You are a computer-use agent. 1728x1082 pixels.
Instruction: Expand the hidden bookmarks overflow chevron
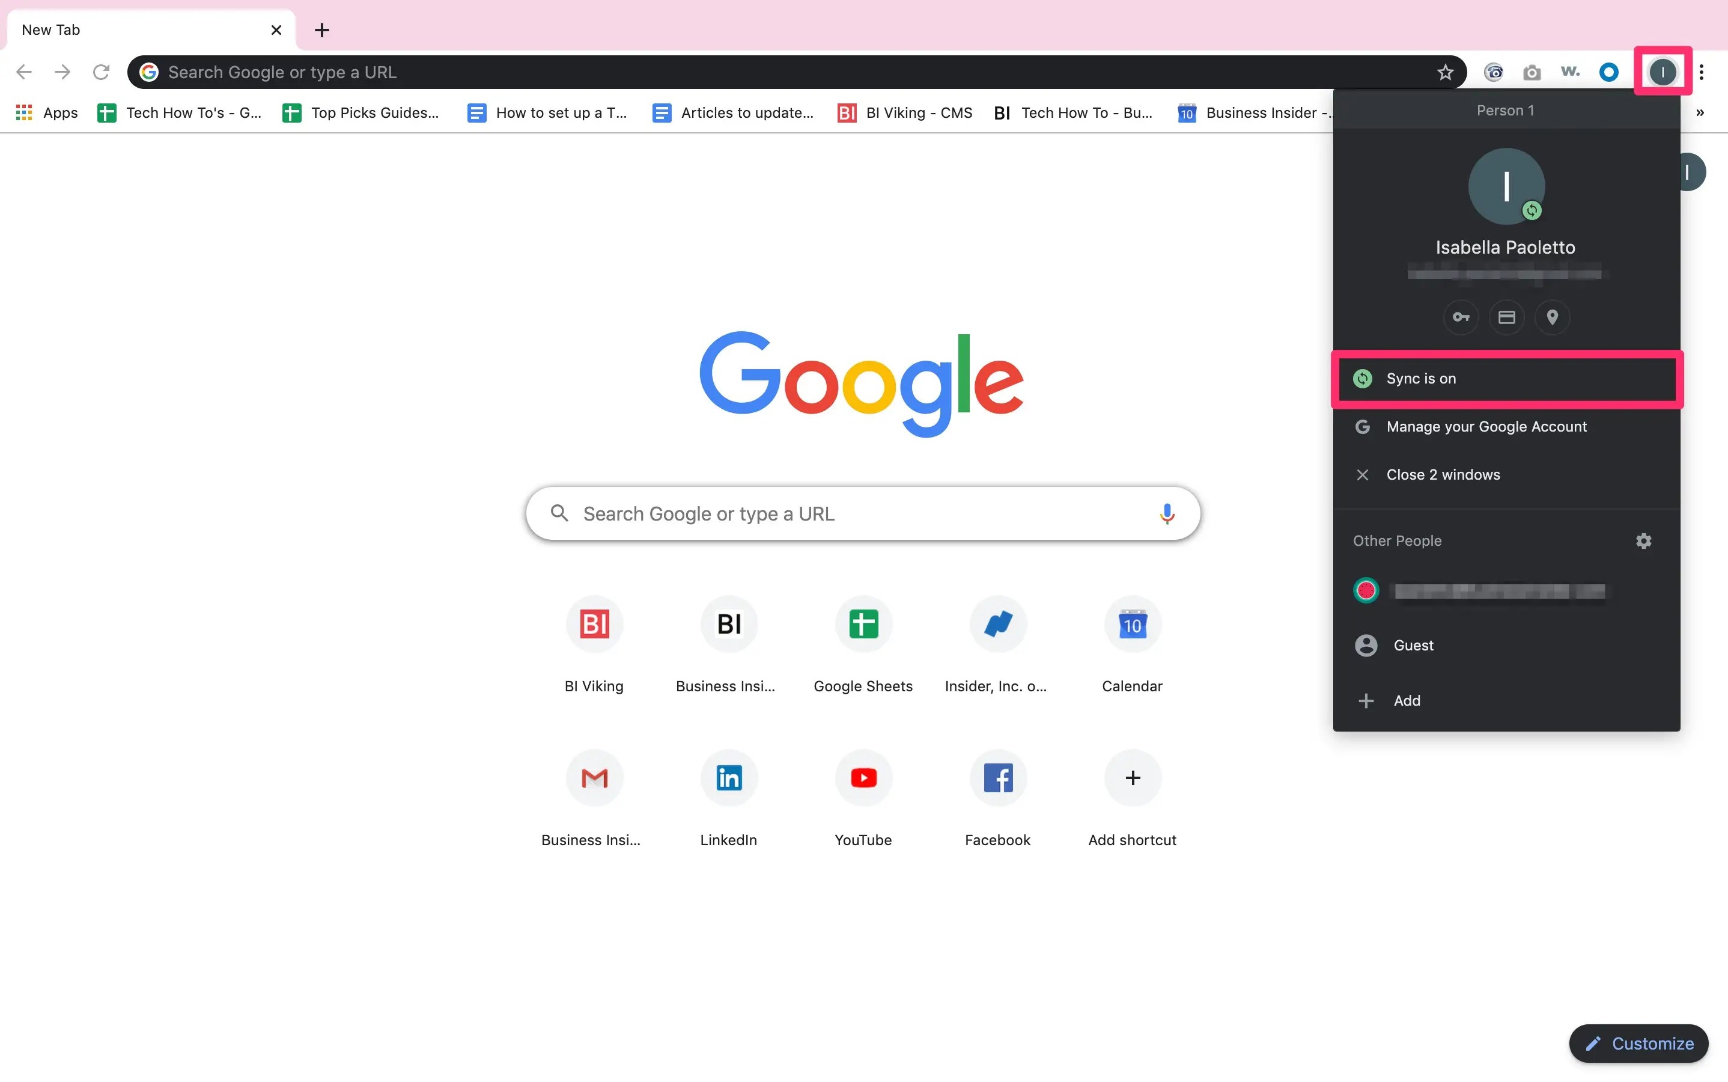[x=1700, y=112]
